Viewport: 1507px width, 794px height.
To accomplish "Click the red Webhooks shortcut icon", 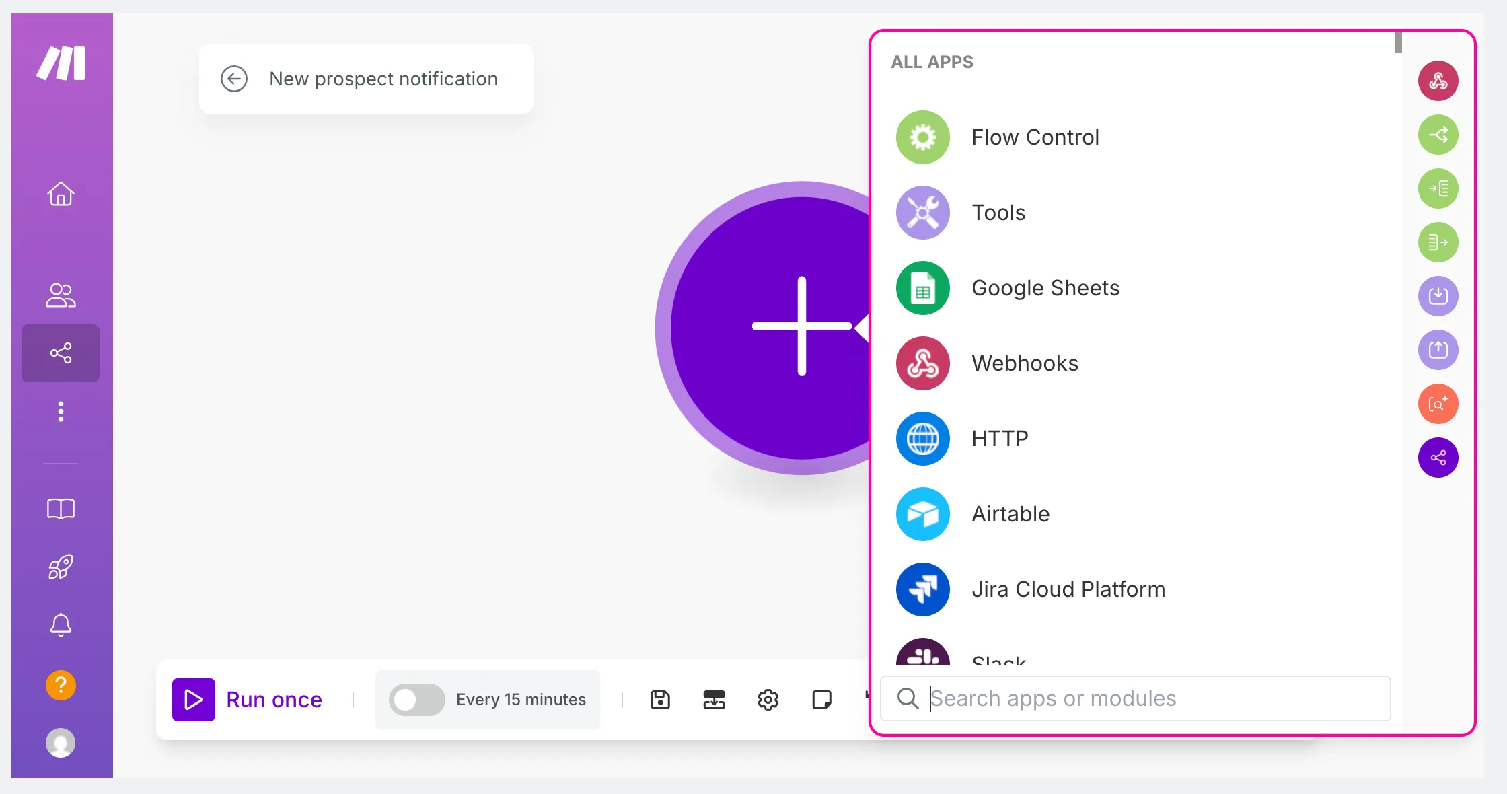I will [1438, 81].
